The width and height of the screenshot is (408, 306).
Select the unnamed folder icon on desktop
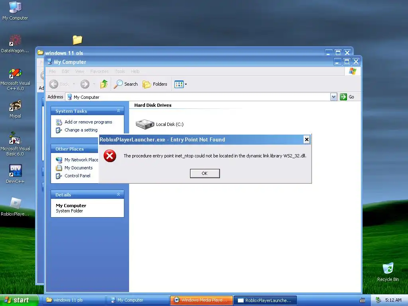click(77, 40)
